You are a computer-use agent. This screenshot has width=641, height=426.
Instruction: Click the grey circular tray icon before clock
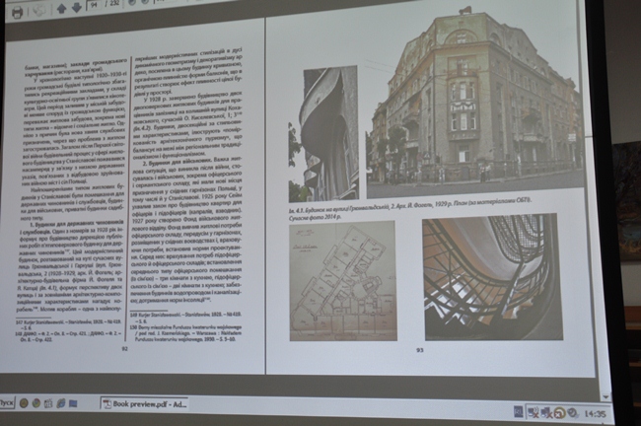[x=572, y=413]
